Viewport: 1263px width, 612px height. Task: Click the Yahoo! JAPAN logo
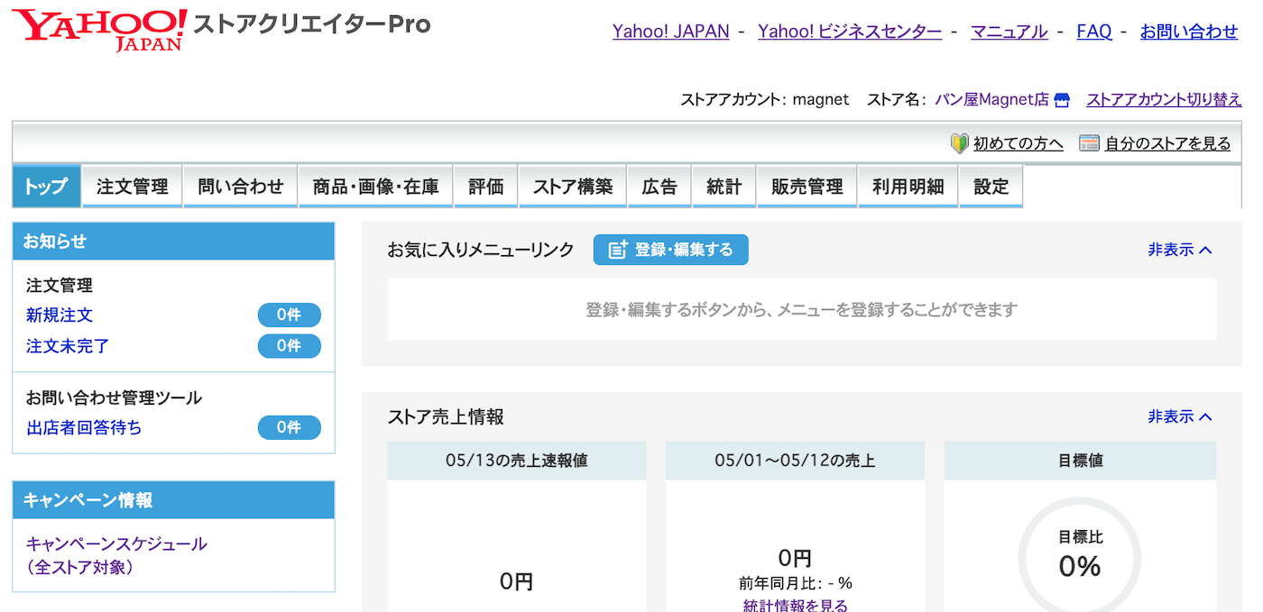click(x=100, y=29)
